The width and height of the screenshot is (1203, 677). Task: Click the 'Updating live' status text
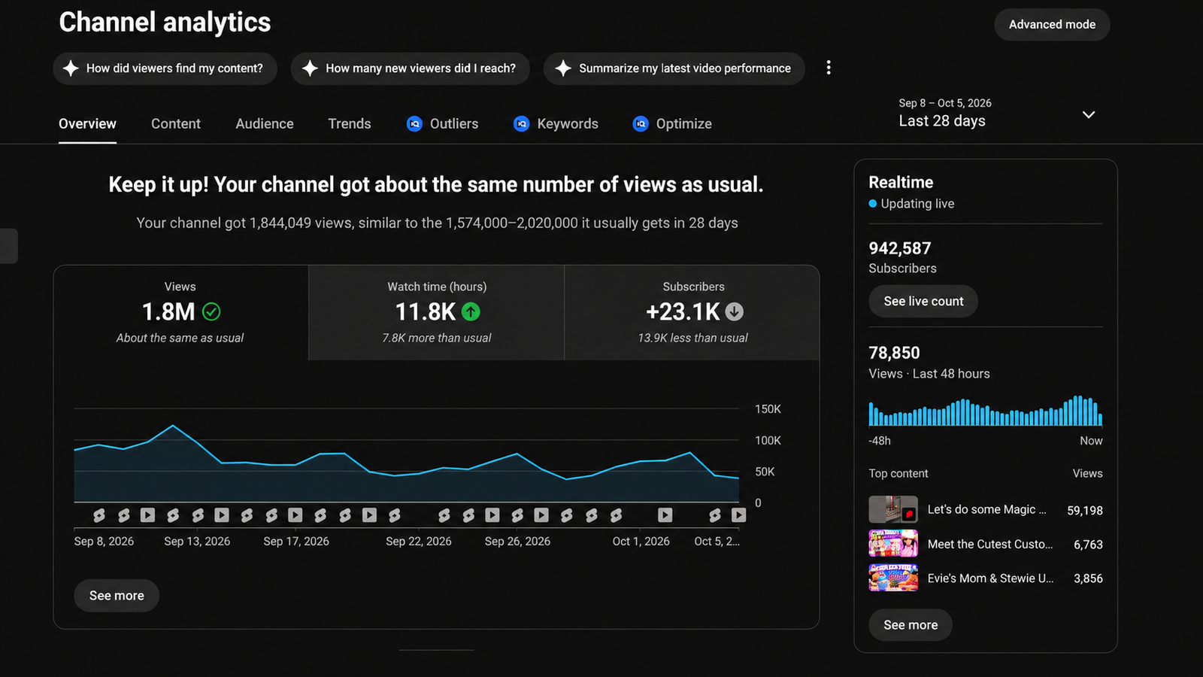tap(917, 204)
